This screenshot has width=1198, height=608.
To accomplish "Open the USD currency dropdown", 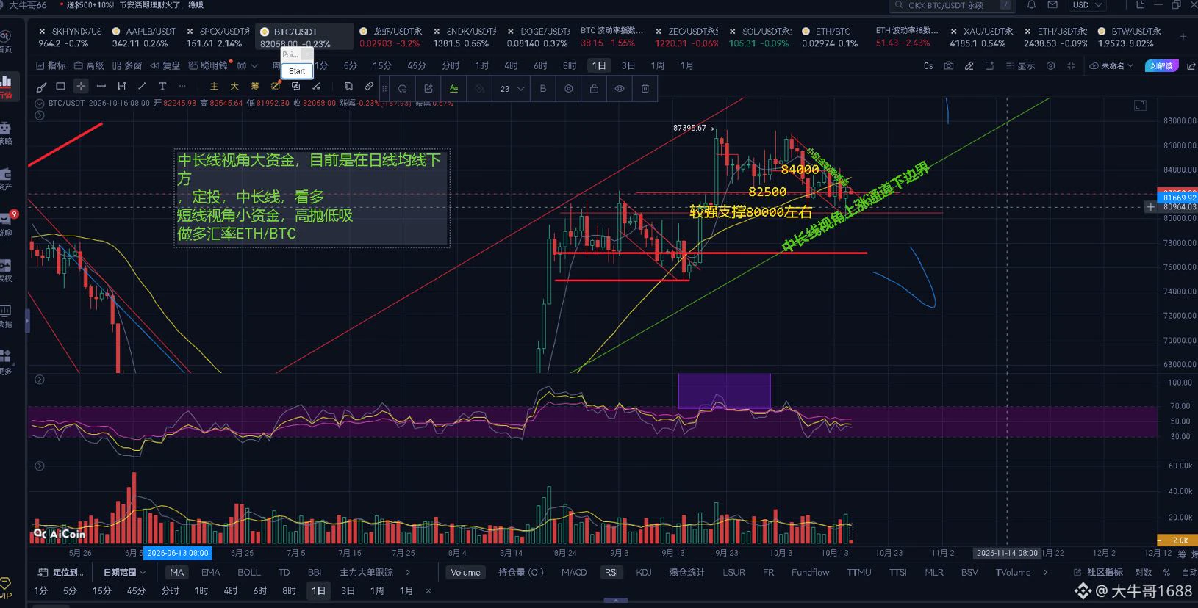I will 1087,5.
